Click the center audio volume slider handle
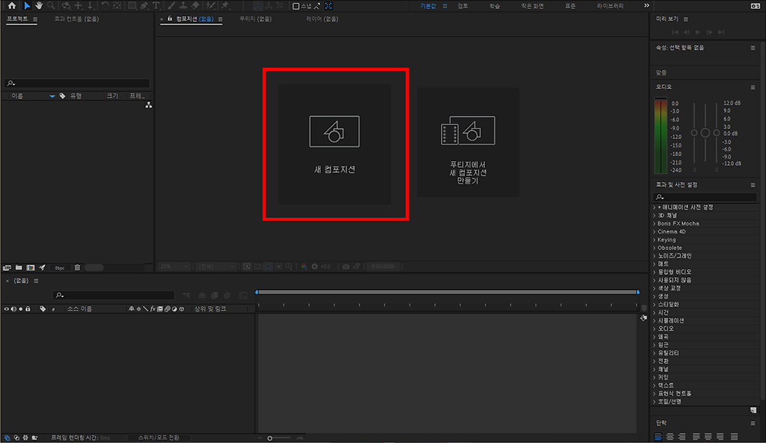The height and width of the screenshot is (443, 766). pyautogui.click(x=705, y=133)
